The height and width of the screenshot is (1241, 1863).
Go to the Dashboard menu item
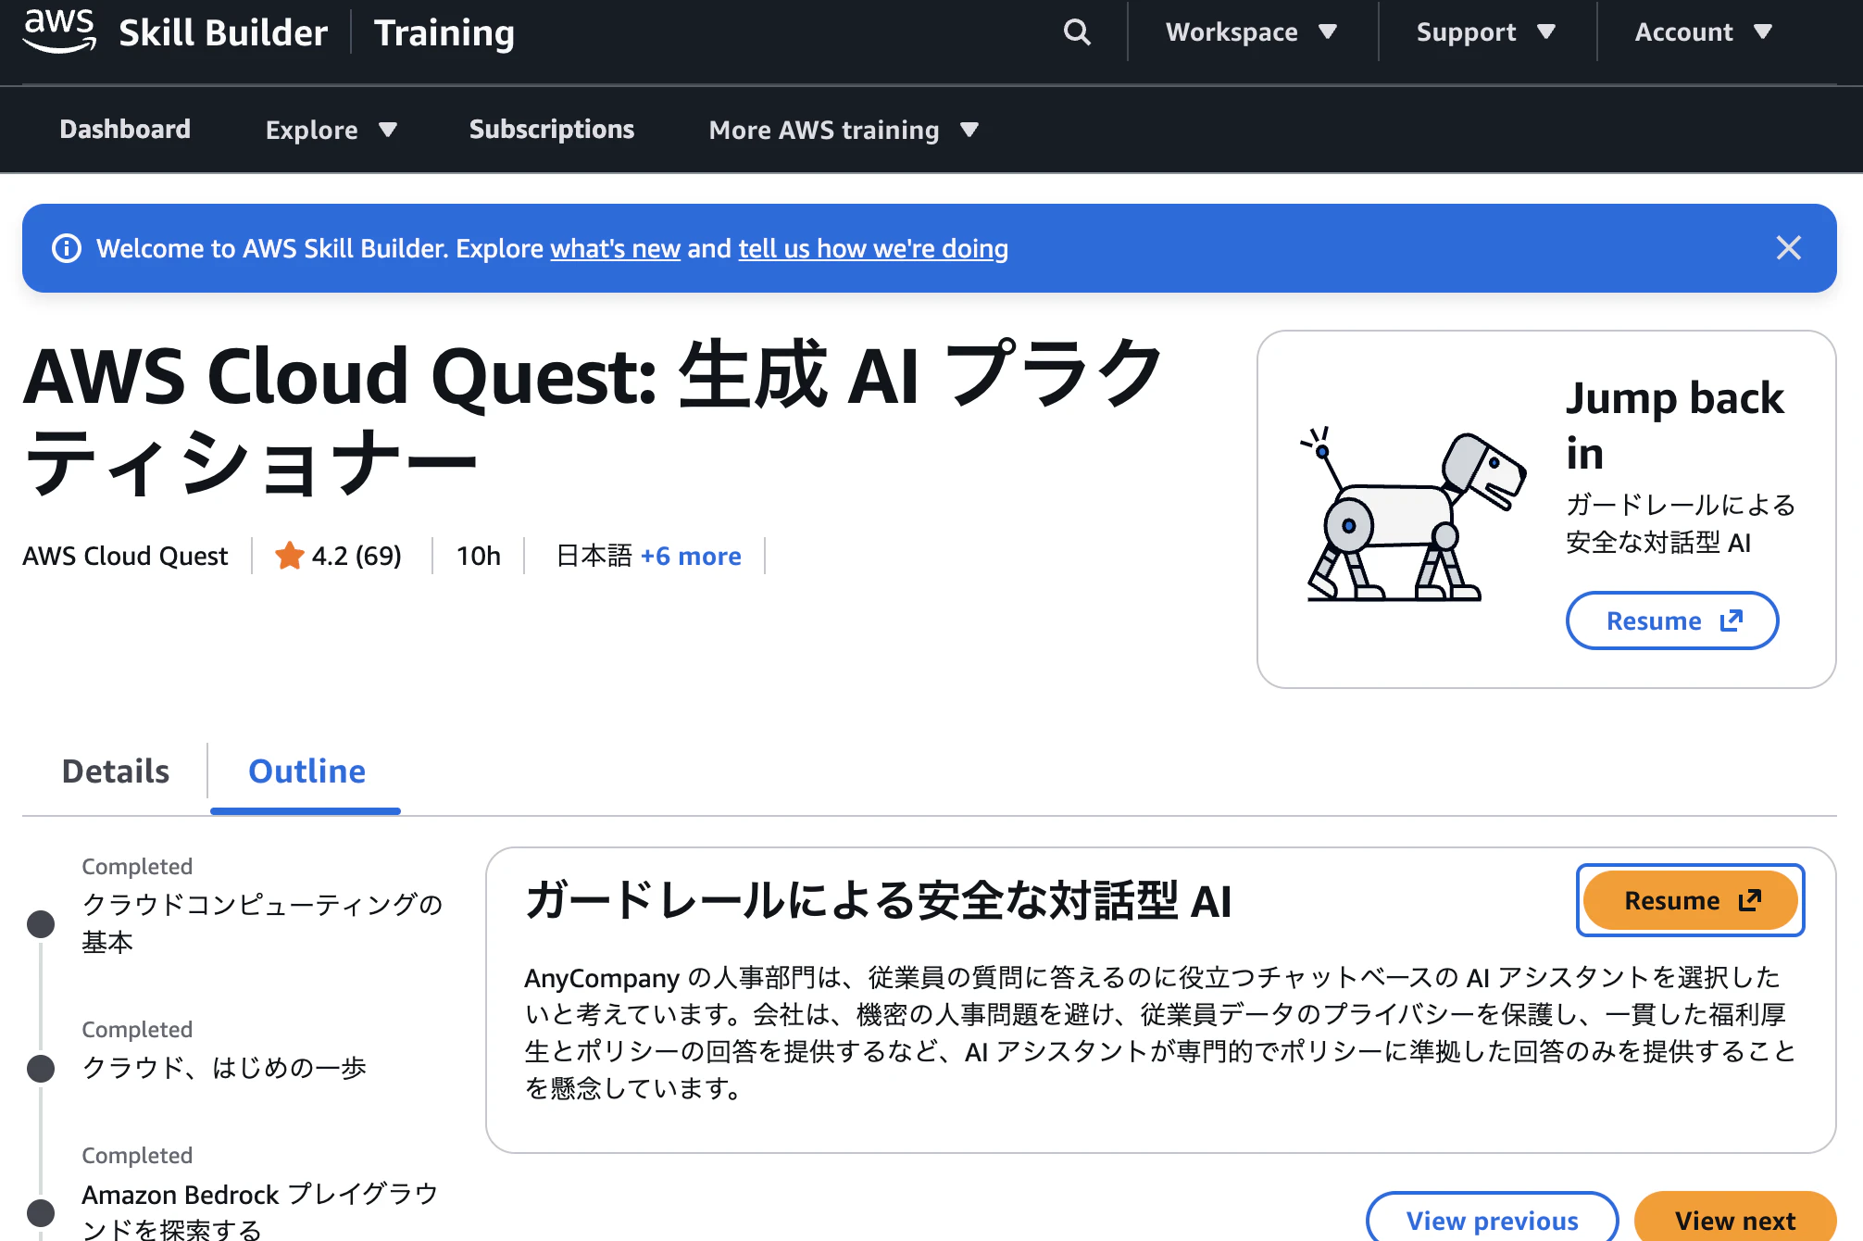tap(125, 130)
